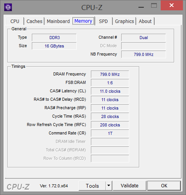Image resolution: width=186 pixels, height=195 pixels.
Task: Select the FSB:DRAM ratio 1:6
Action: point(110,83)
